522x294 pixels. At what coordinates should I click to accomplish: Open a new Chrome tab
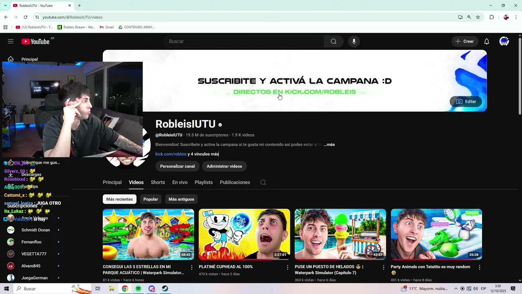(79, 5)
